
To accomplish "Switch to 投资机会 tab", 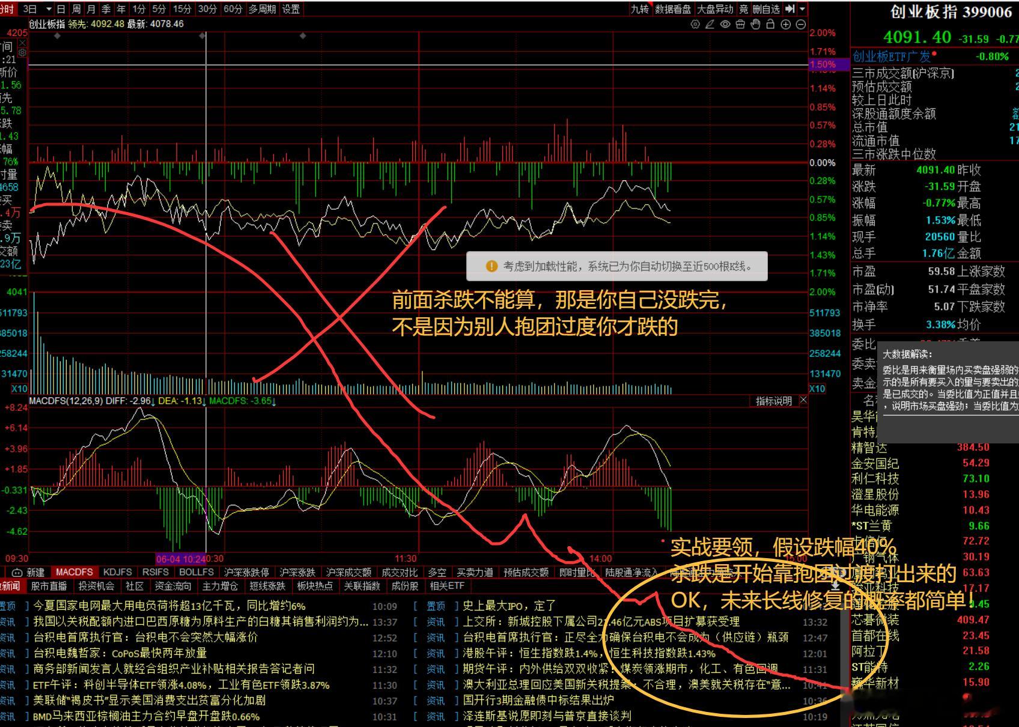I will tap(96, 586).
